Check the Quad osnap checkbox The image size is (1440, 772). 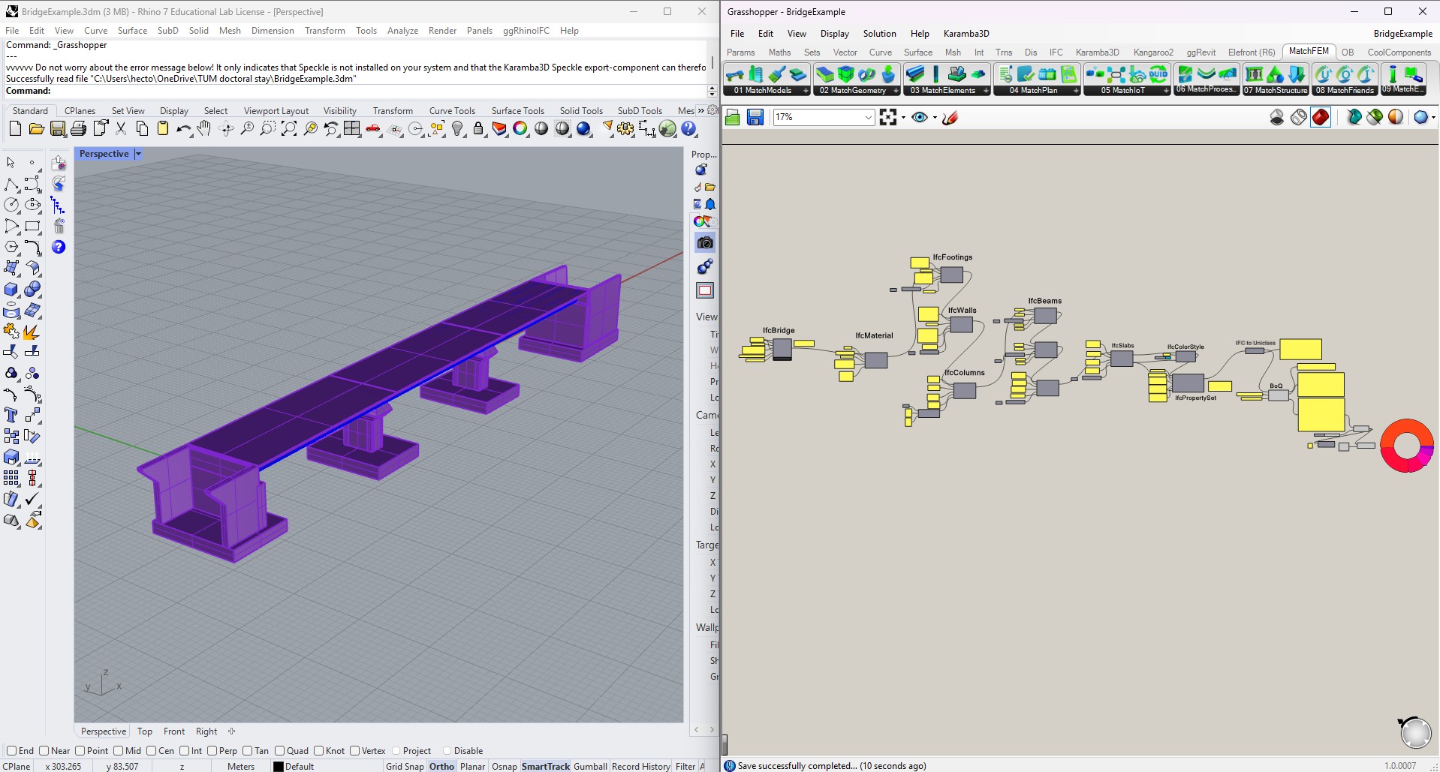(280, 751)
